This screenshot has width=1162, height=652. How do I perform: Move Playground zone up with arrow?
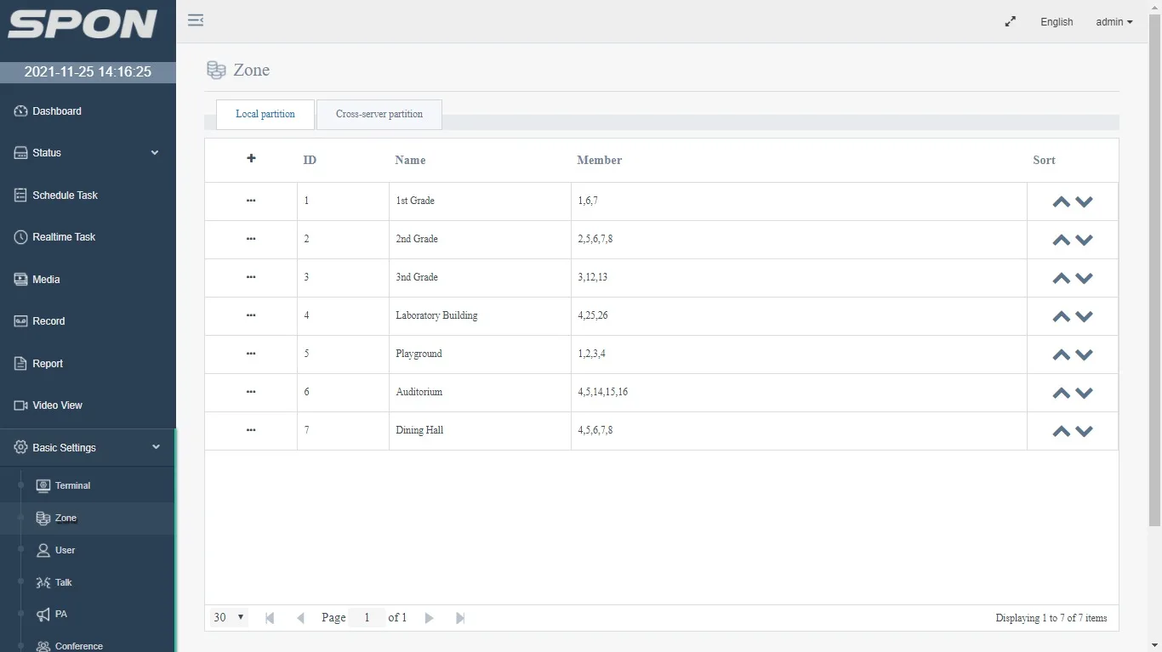[x=1061, y=355]
